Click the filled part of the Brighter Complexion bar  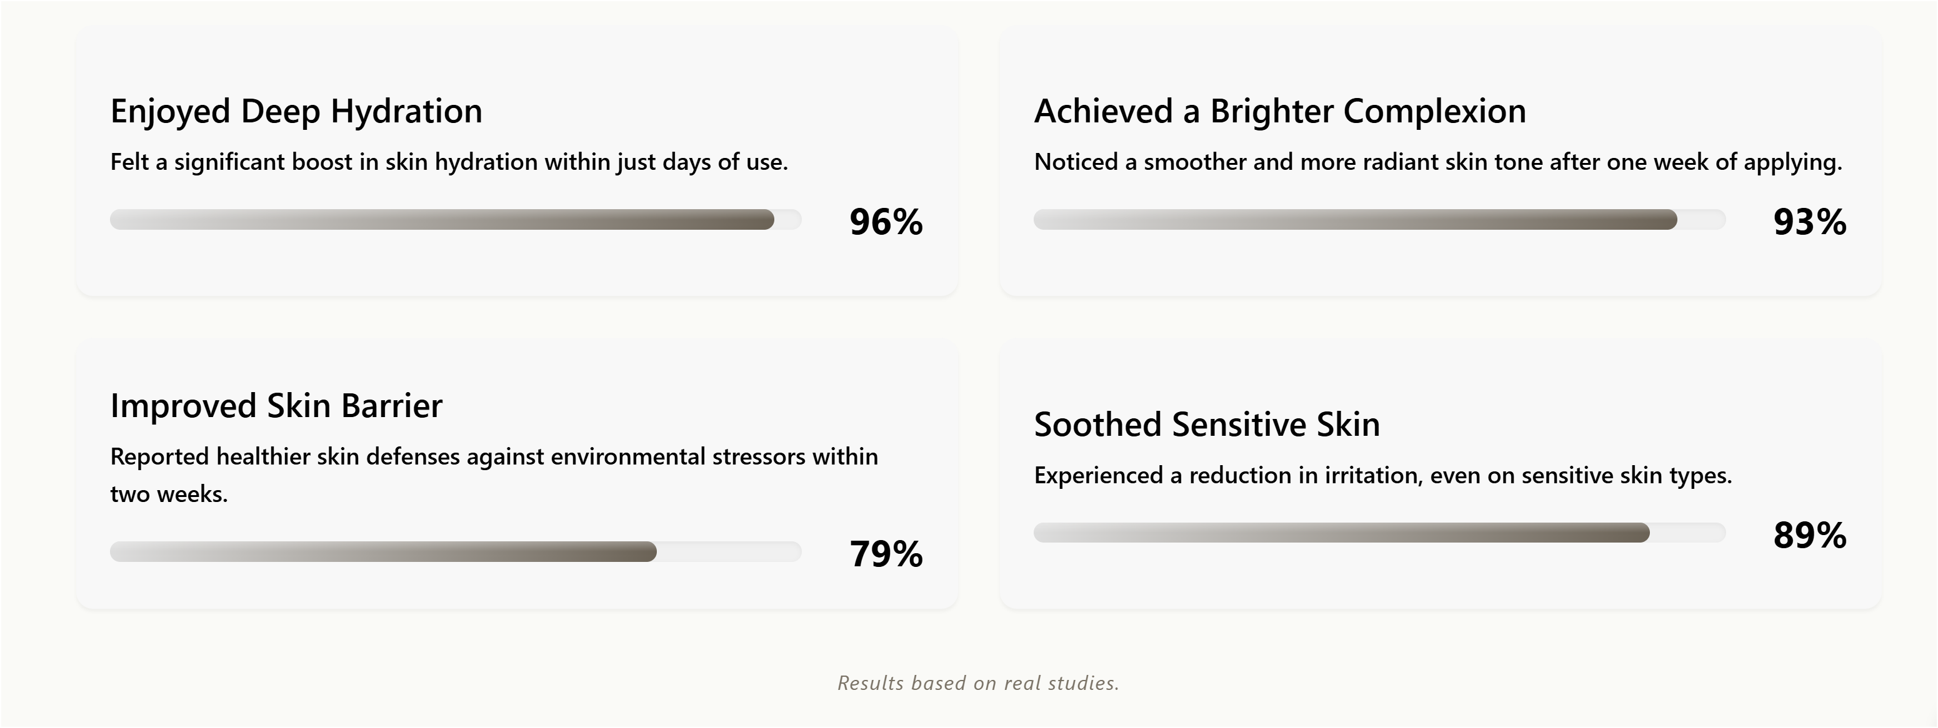(x=1354, y=220)
